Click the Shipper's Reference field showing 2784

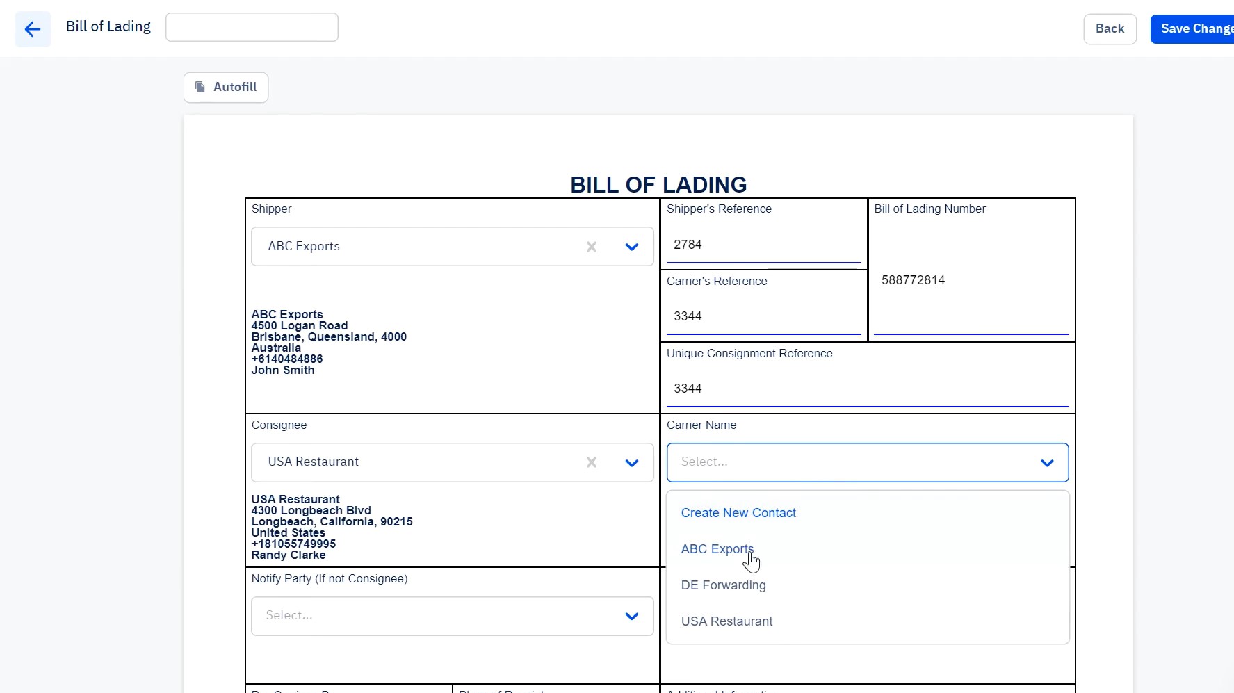(x=763, y=245)
